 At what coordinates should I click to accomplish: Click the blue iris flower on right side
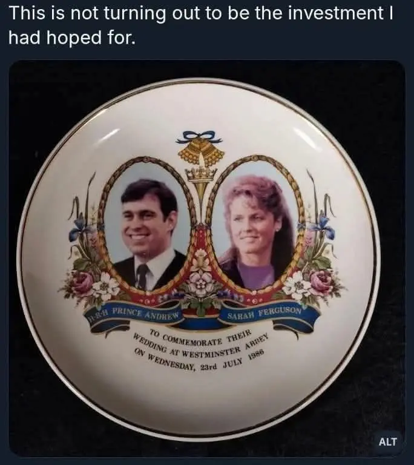(x=323, y=226)
